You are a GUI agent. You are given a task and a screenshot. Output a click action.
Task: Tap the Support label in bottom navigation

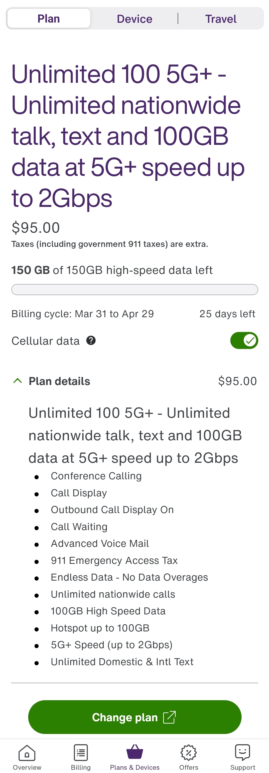pos(242,767)
